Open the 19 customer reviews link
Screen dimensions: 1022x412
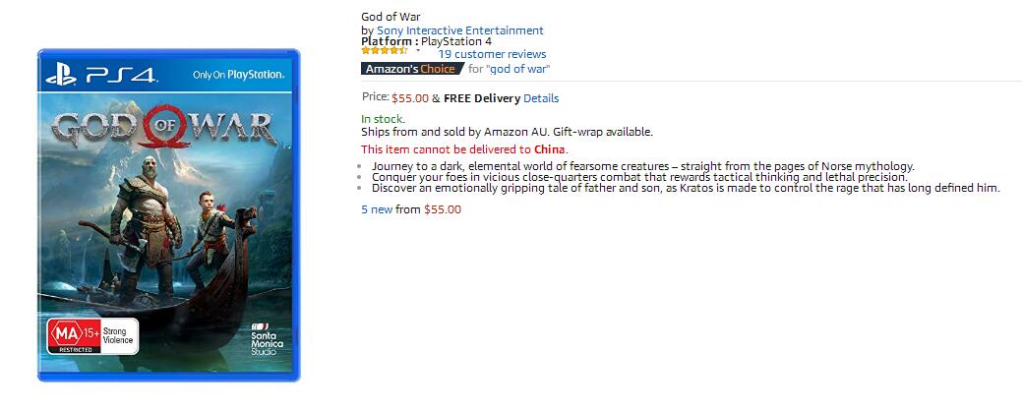click(492, 54)
